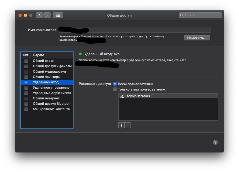The height and width of the screenshot is (172, 239).
Task: Select the Только этим пользователям radio button
Action: coord(115,89)
